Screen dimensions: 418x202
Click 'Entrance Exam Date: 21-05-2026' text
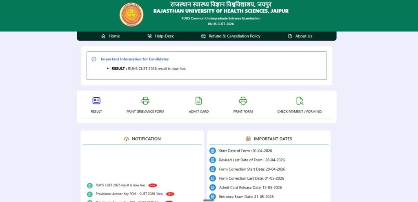click(x=246, y=197)
